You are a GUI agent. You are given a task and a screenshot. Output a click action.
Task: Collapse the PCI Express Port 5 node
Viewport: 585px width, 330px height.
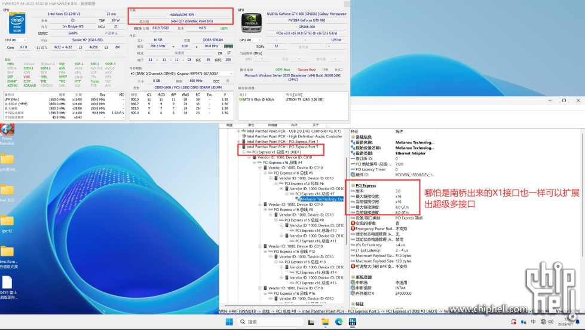(238, 146)
